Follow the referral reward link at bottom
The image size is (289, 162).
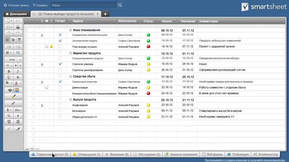pyautogui.click(x=245, y=160)
